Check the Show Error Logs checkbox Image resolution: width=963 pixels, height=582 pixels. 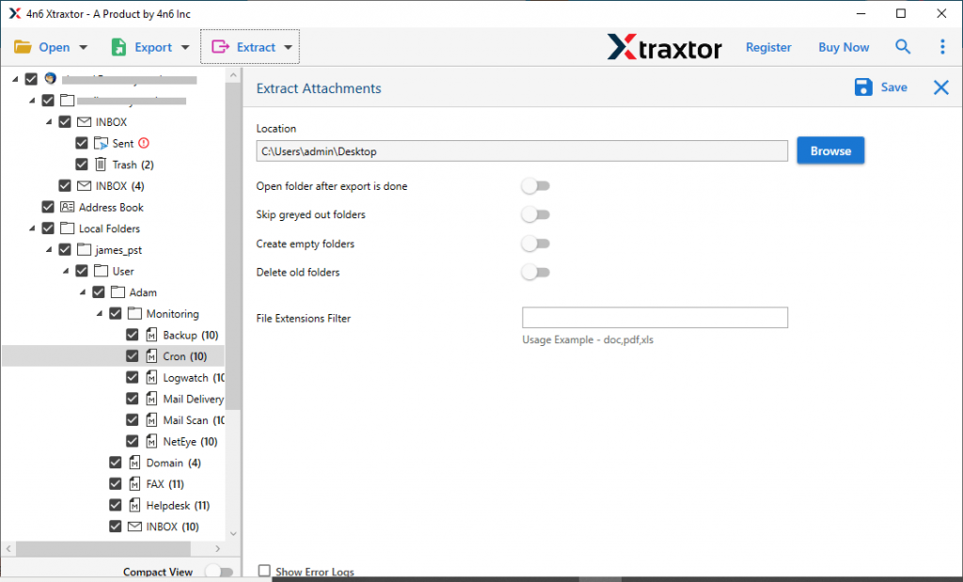264,571
